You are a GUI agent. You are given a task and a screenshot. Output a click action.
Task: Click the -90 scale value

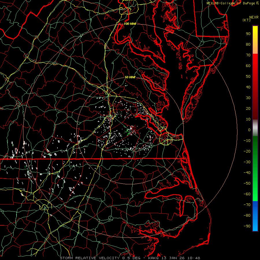click(247, 226)
